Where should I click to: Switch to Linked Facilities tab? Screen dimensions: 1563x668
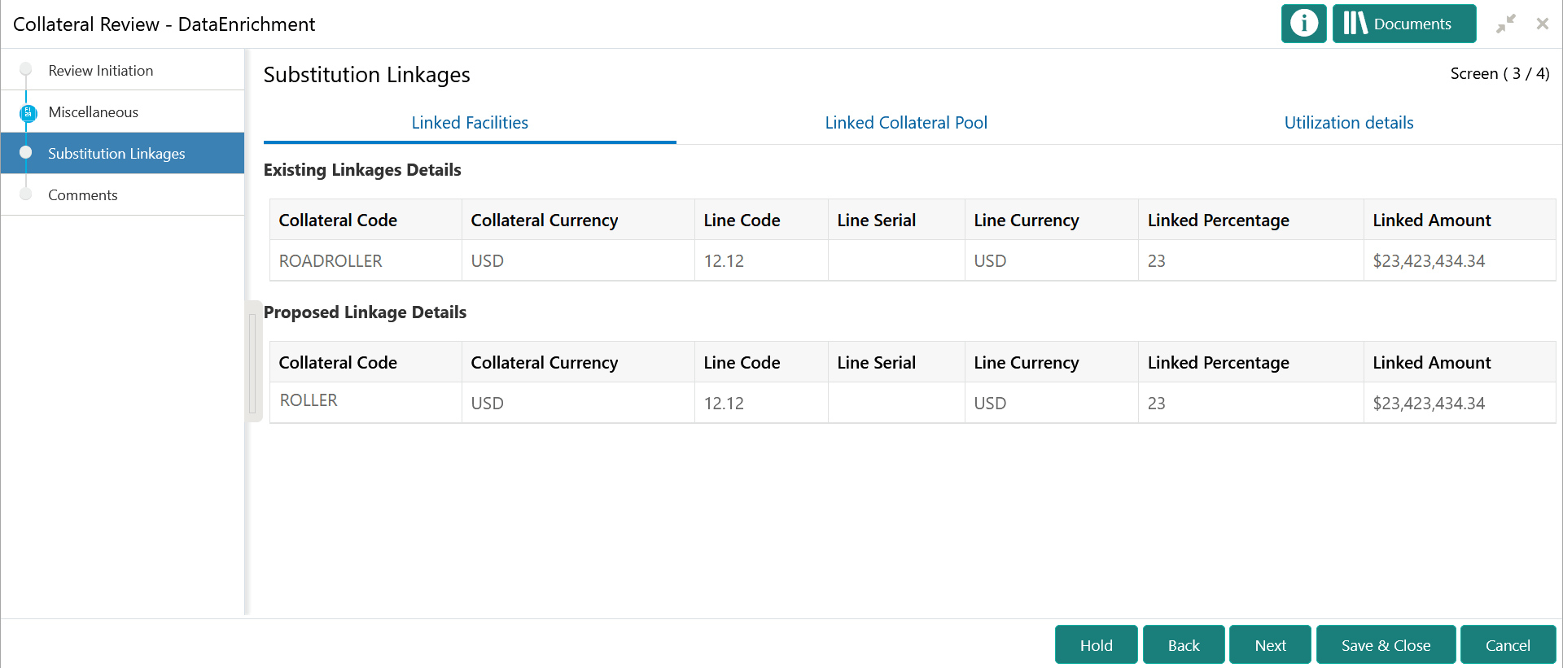tap(470, 123)
